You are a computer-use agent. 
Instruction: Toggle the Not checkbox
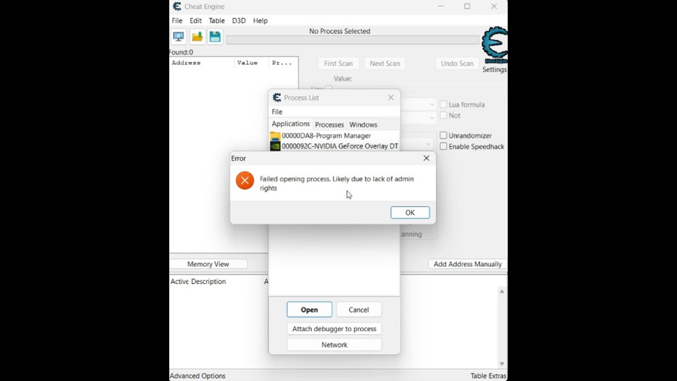click(x=443, y=115)
